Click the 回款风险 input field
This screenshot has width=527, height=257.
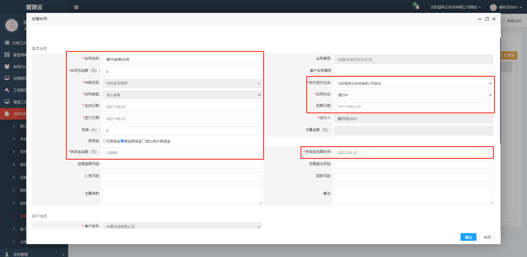point(413,177)
